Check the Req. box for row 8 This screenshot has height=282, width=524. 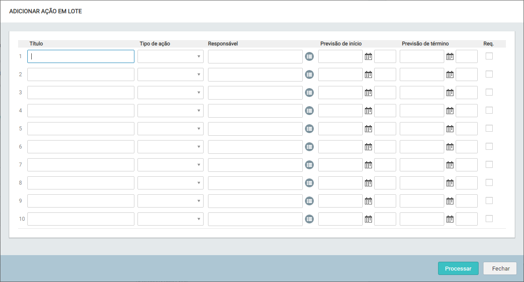click(x=489, y=182)
